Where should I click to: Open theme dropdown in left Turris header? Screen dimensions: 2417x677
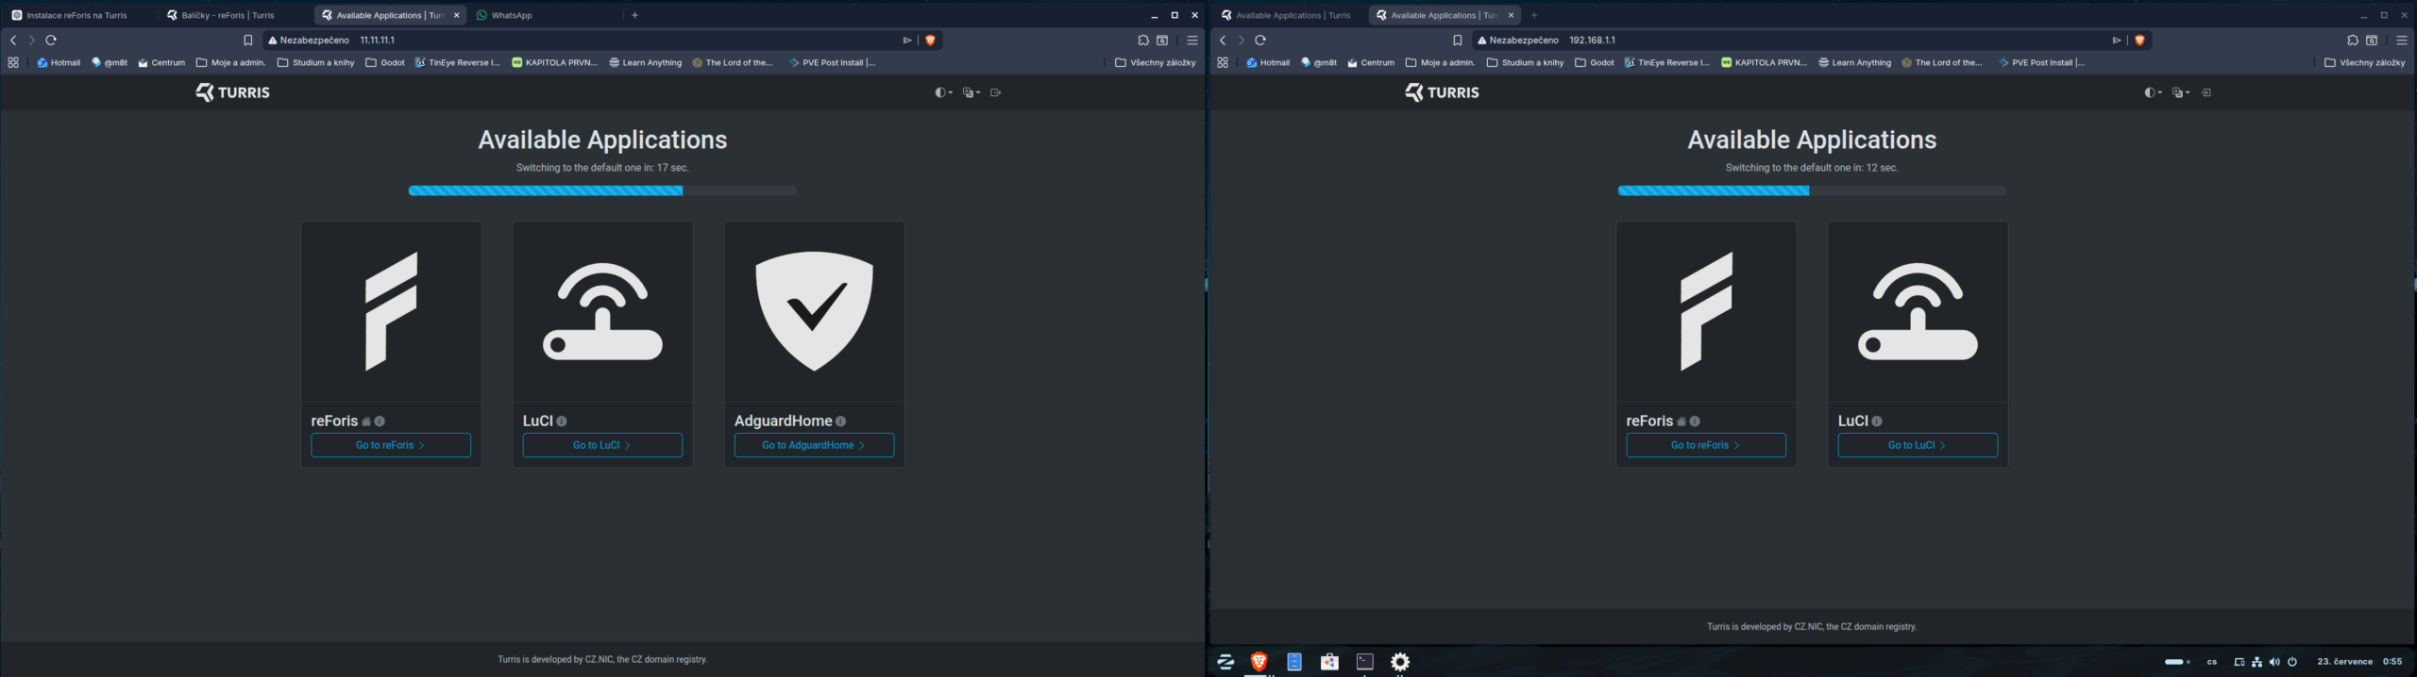(942, 92)
